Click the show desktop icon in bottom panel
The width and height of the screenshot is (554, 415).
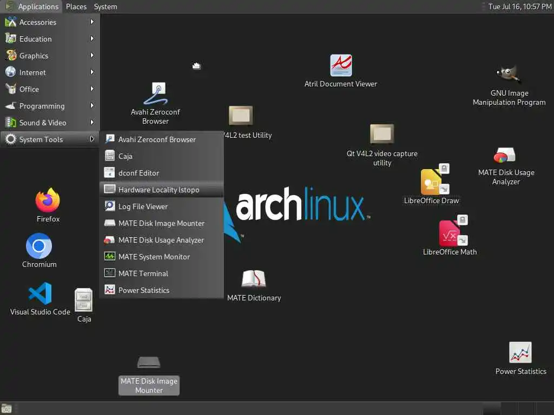(6, 409)
